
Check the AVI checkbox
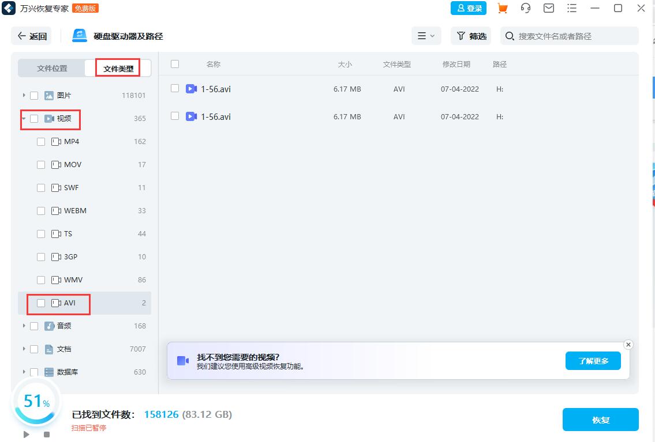(41, 303)
